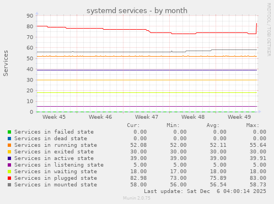Click the 'Services in dead state' label
The width and height of the screenshot is (274, 204).
pyautogui.click(x=51, y=139)
